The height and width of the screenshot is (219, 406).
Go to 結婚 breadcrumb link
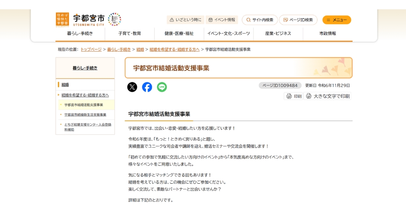click(x=140, y=49)
